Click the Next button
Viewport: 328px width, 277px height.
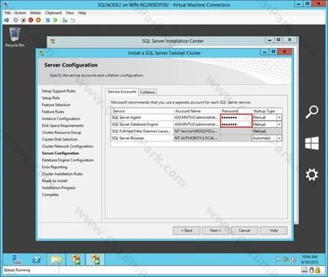coord(215,230)
